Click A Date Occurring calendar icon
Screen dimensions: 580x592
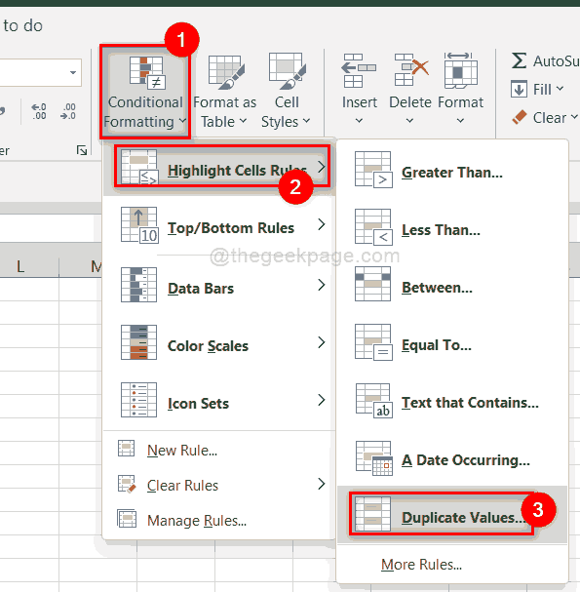(x=373, y=458)
